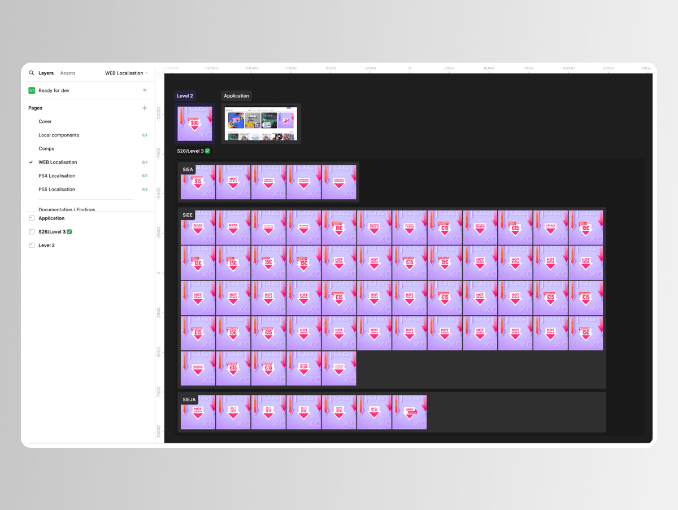Select the SIEJA thumbnail reading HOT DEALS
This screenshot has width=678, height=510.
pyautogui.click(x=198, y=412)
